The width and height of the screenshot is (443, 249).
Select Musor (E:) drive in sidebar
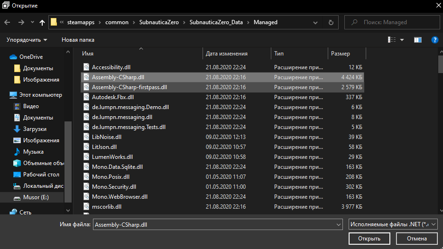click(x=36, y=197)
